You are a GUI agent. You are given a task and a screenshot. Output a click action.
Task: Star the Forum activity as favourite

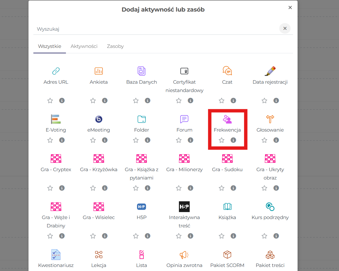(179, 140)
